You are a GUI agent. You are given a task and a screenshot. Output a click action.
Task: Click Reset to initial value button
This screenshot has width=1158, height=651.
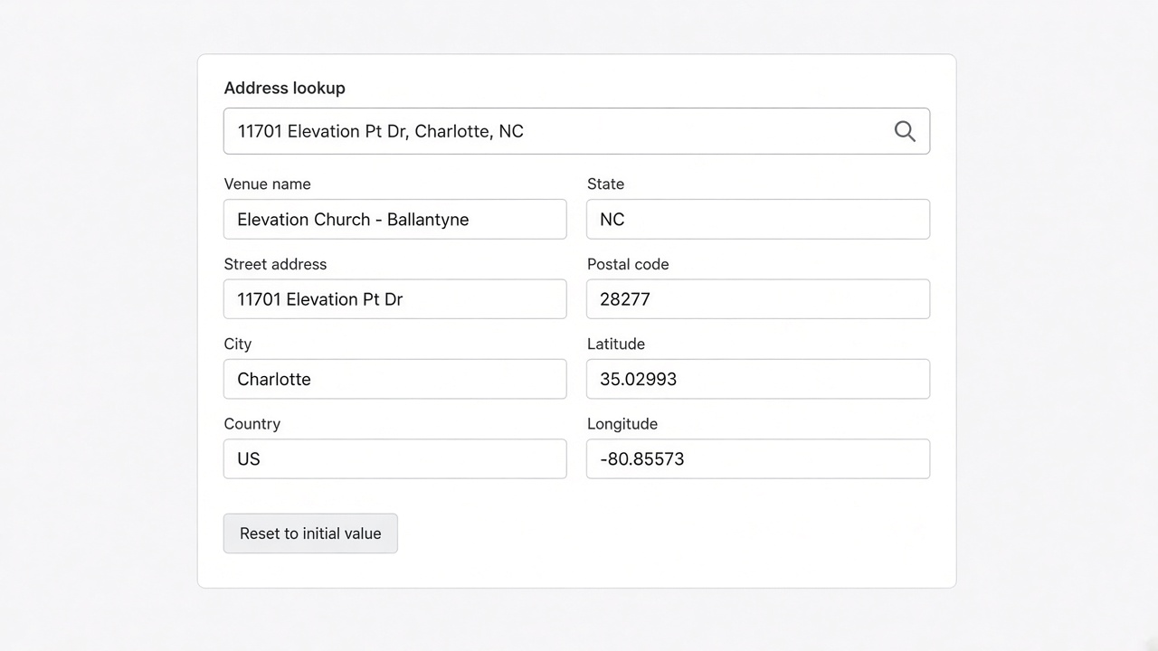[310, 533]
